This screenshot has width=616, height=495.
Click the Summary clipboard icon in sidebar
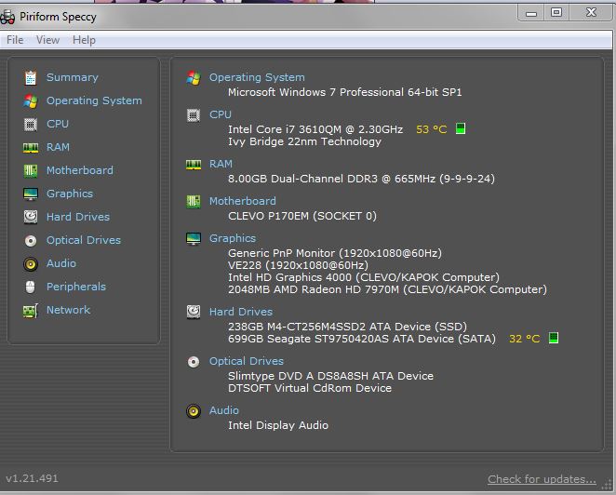[31, 78]
